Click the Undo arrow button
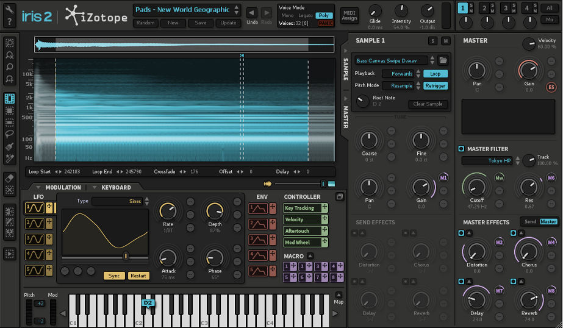This screenshot has height=328, width=563. pos(252,13)
